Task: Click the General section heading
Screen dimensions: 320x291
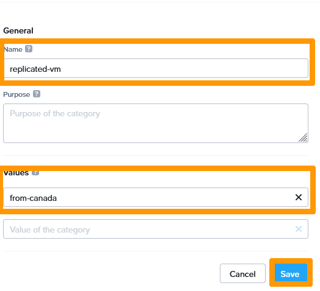Action: [18, 30]
